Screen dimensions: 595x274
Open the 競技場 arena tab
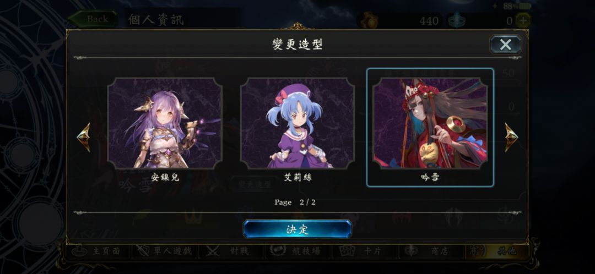click(297, 251)
